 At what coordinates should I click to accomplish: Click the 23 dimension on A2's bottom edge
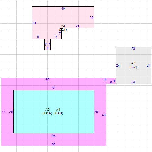[x=133, y=82]
